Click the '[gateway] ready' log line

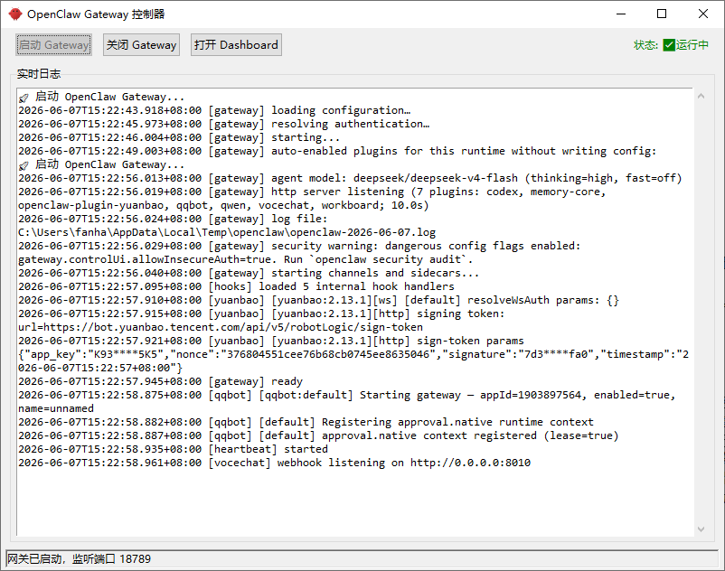(160, 381)
